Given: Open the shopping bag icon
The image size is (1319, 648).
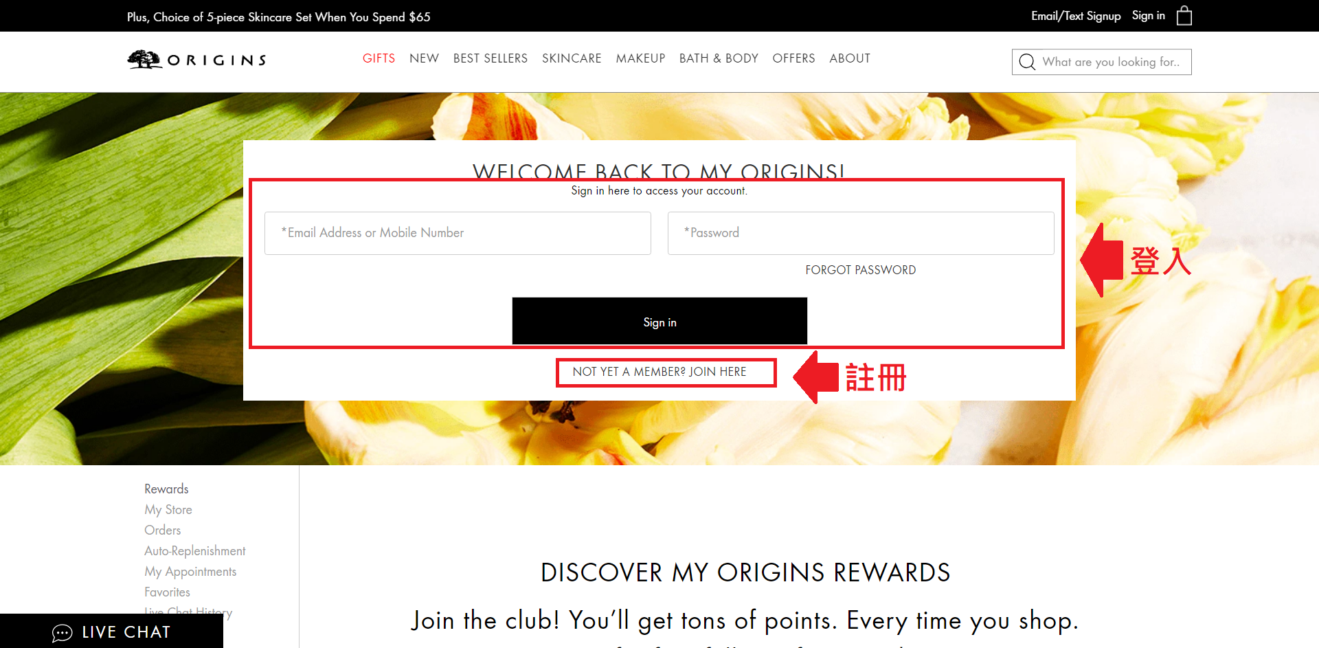Looking at the screenshot, I should pyautogui.click(x=1184, y=16).
